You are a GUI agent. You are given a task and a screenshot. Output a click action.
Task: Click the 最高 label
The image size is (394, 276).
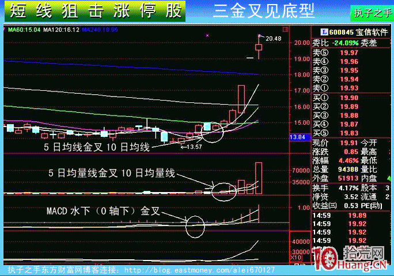(x=369, y=152)
